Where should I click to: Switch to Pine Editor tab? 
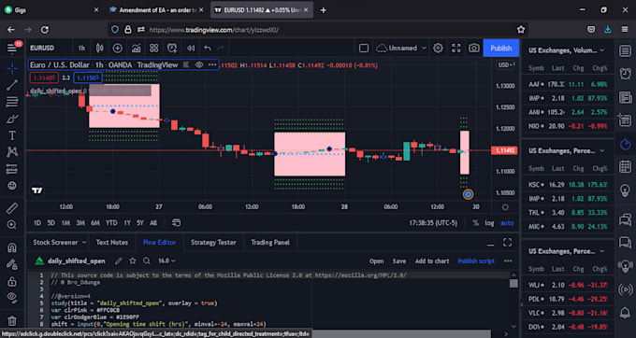(x=159, y=243)
